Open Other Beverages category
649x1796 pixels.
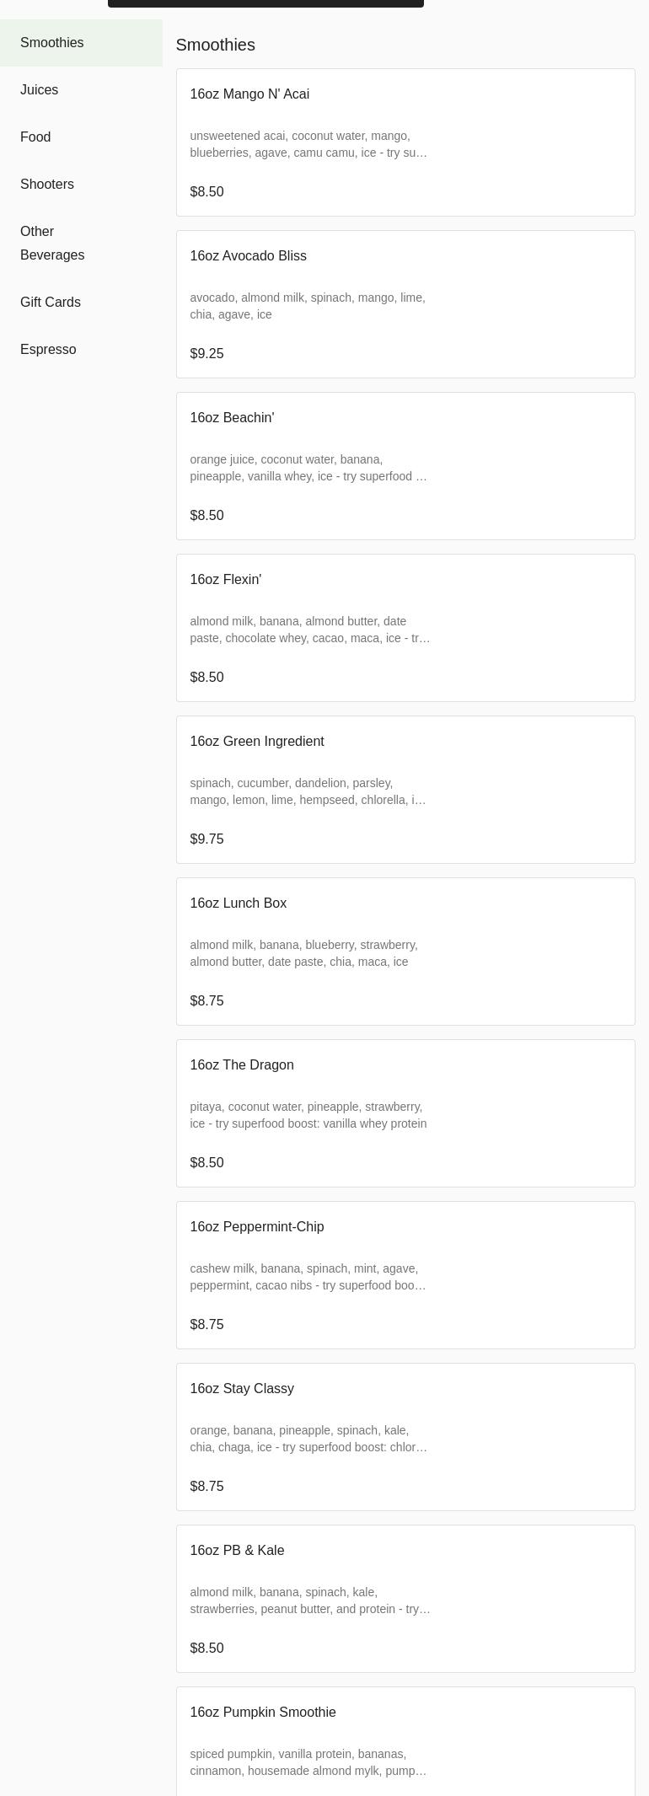tap(52, 243)
